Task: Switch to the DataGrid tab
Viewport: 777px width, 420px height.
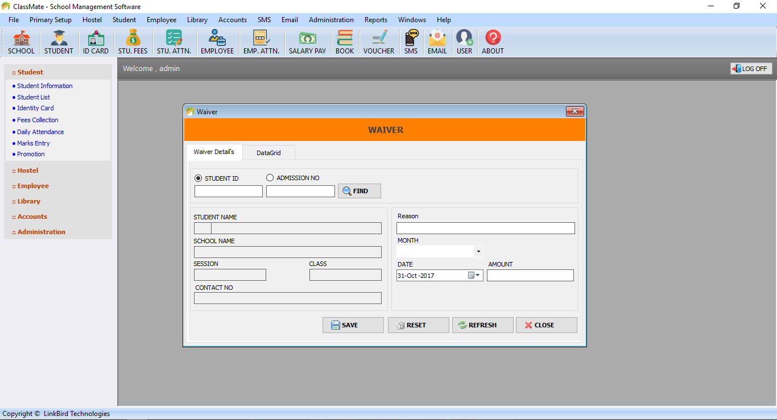Action: [268, 152]
